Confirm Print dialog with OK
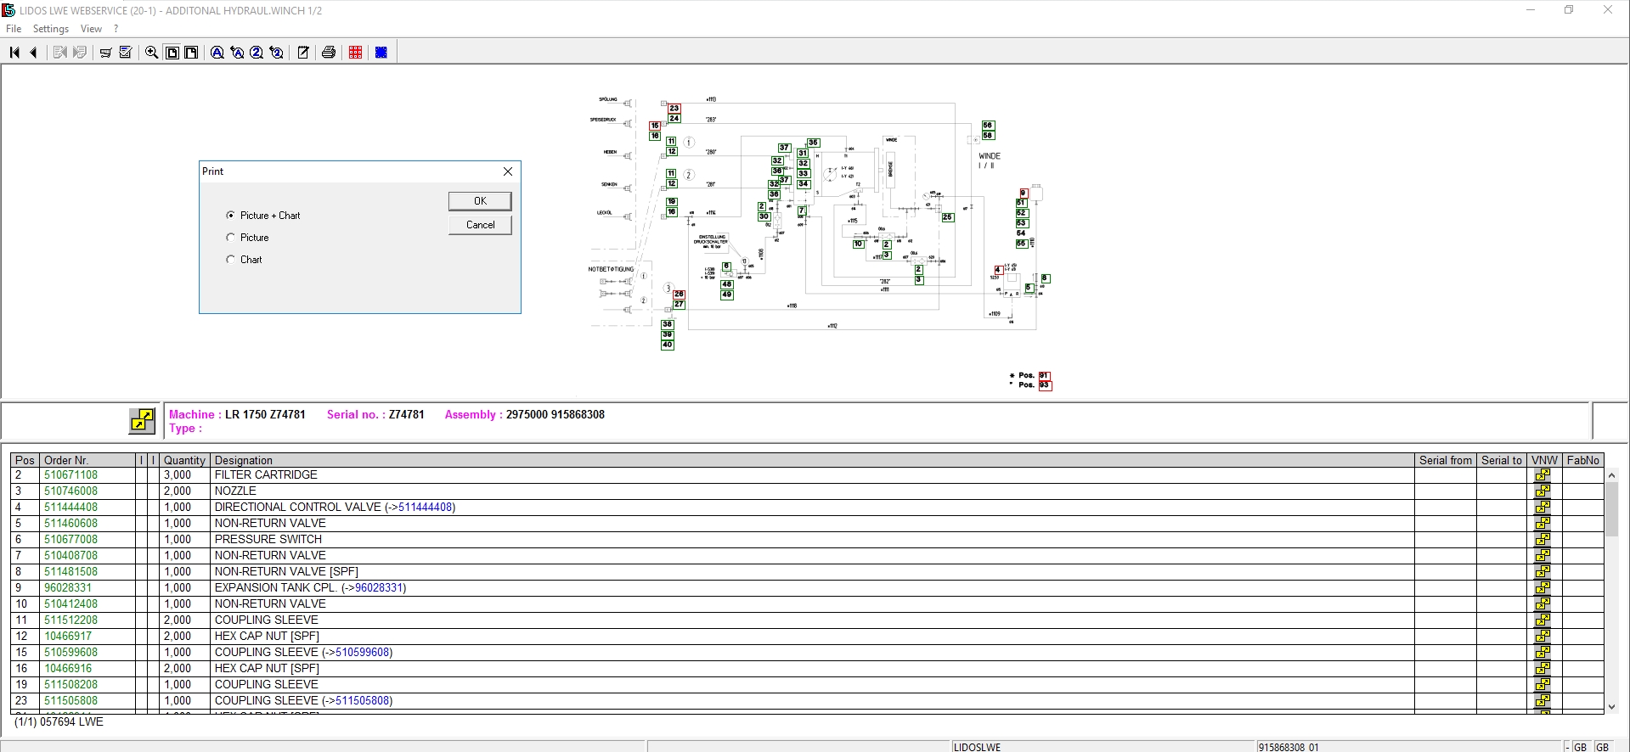Image resolution: width=1630 pixels, height=752 pixels. [x=480, y=201]
